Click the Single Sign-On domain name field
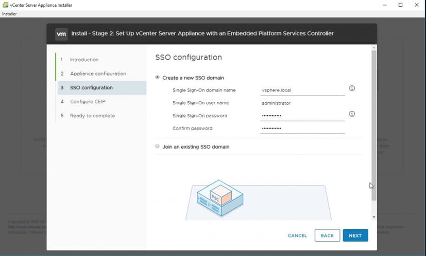Viewport: 426px width, 256px height. pos(302,90)
